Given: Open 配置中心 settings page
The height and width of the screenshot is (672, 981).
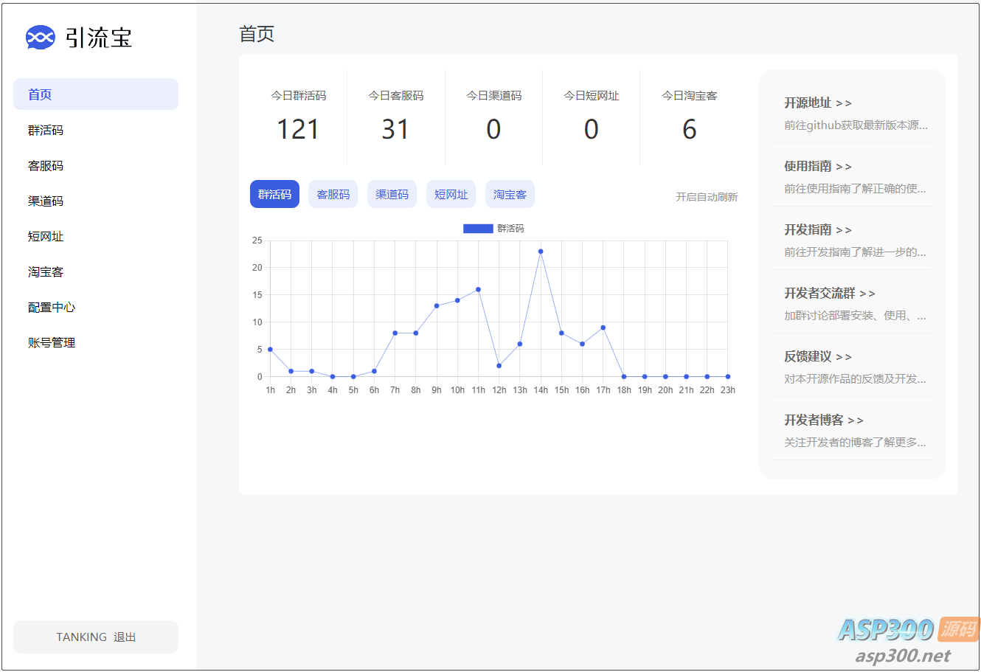Looking at the screenshot, I should [52, 308].
